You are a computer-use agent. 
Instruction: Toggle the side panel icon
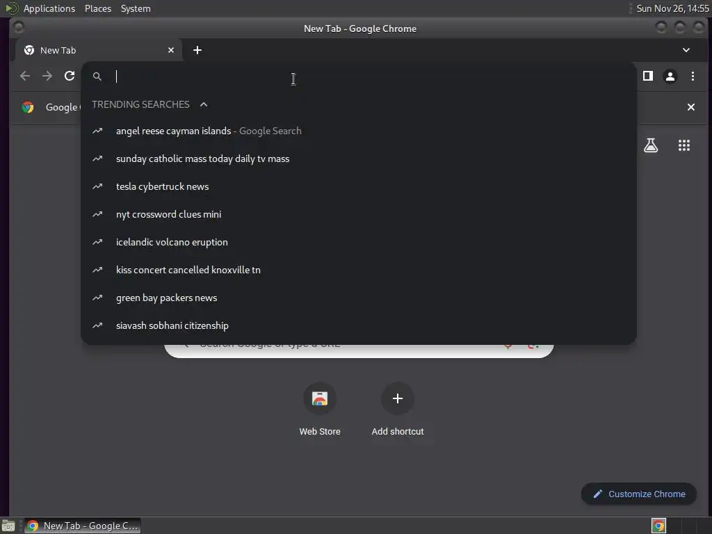[x=648, y=76]
